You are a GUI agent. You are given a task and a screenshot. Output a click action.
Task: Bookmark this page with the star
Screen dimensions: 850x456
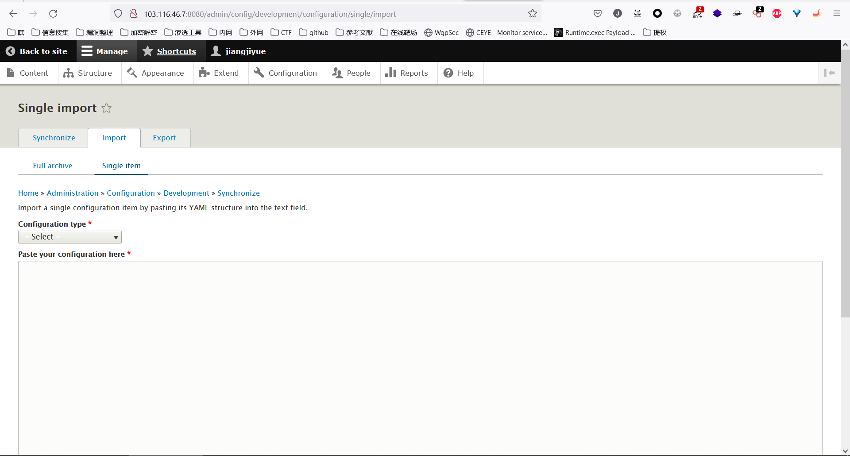pyautogui.click(x=532, y=14)
